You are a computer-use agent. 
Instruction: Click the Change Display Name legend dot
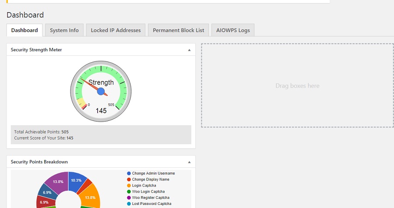tap(129, 180)
